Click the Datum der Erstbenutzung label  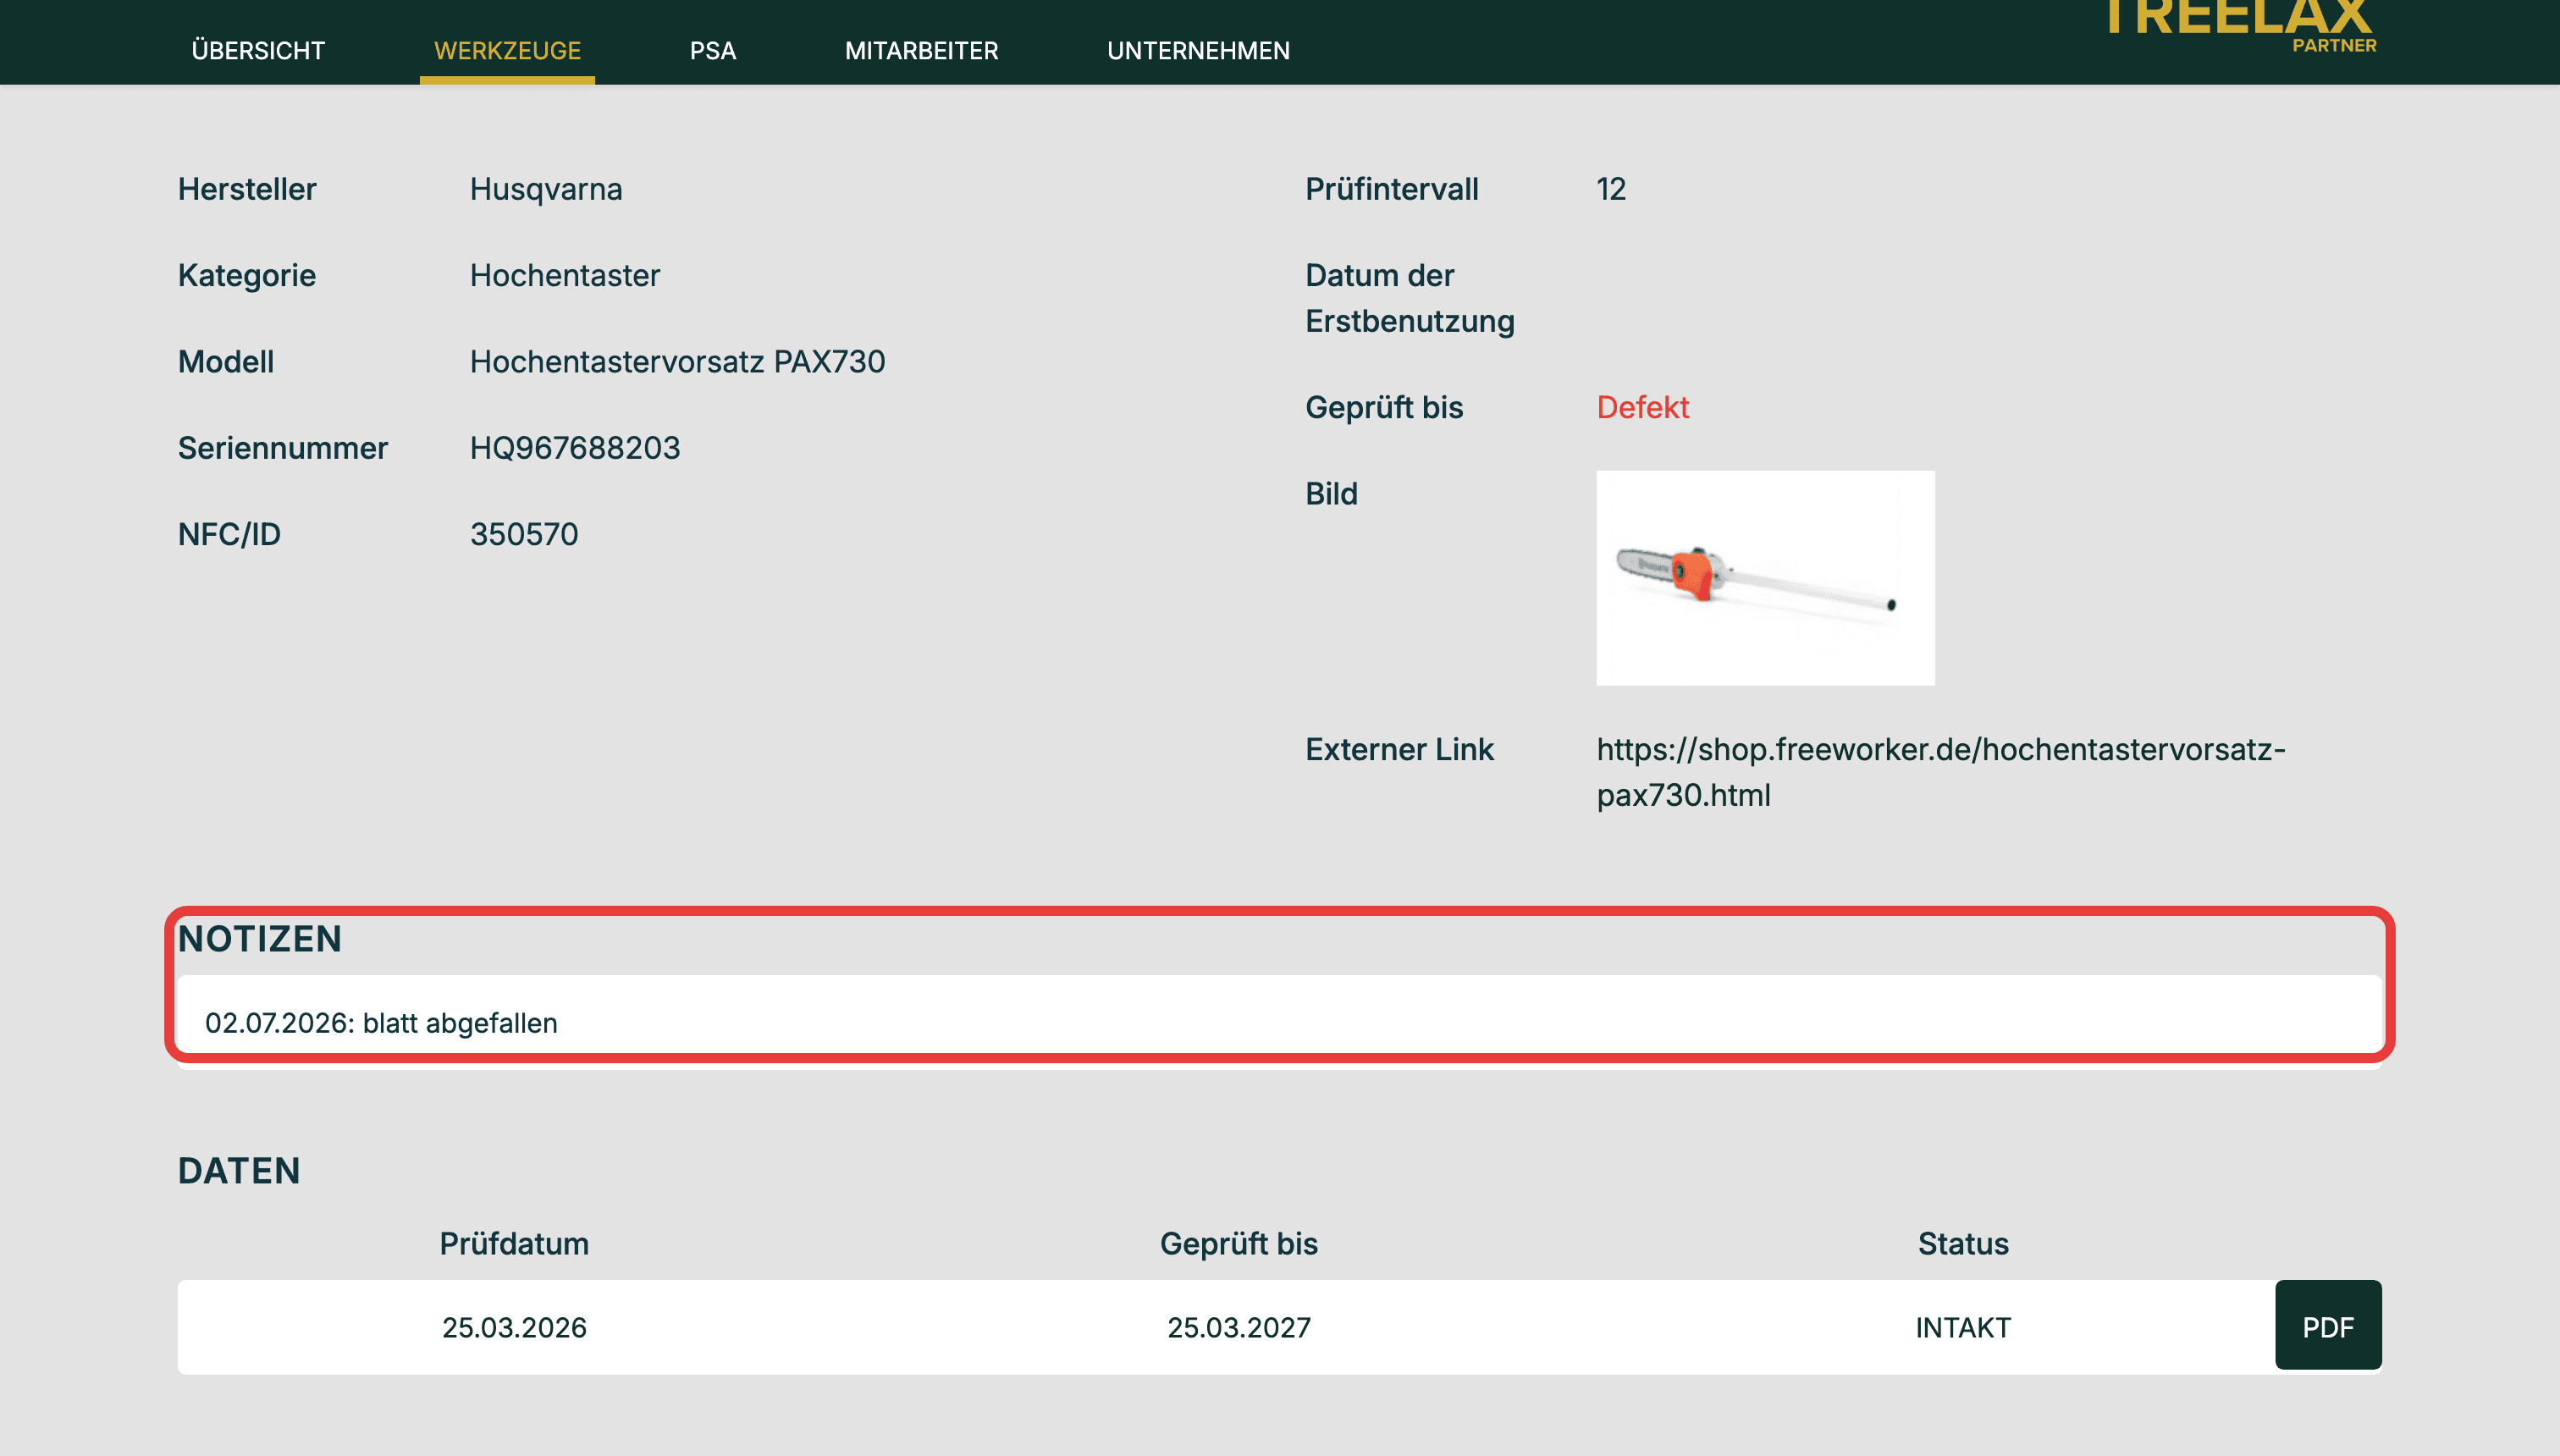tap(1410, 298)
